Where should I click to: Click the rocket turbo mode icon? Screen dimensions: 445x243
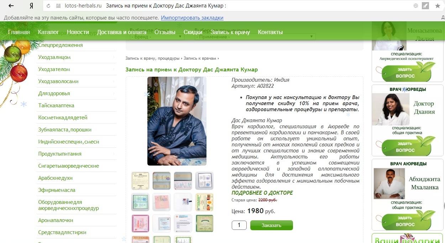coord(425,6)
